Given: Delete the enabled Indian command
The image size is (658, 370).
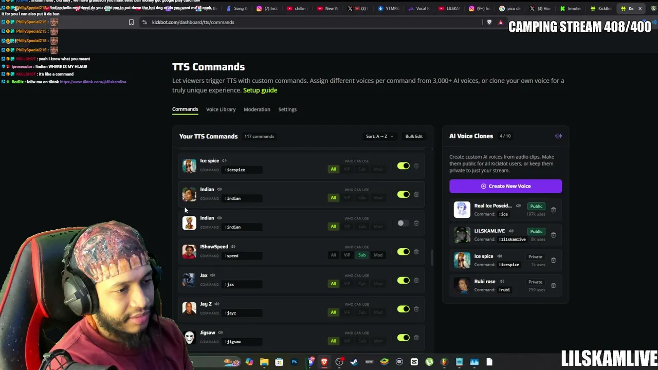Looking at the screenshot, I should [x=416, y=195].
